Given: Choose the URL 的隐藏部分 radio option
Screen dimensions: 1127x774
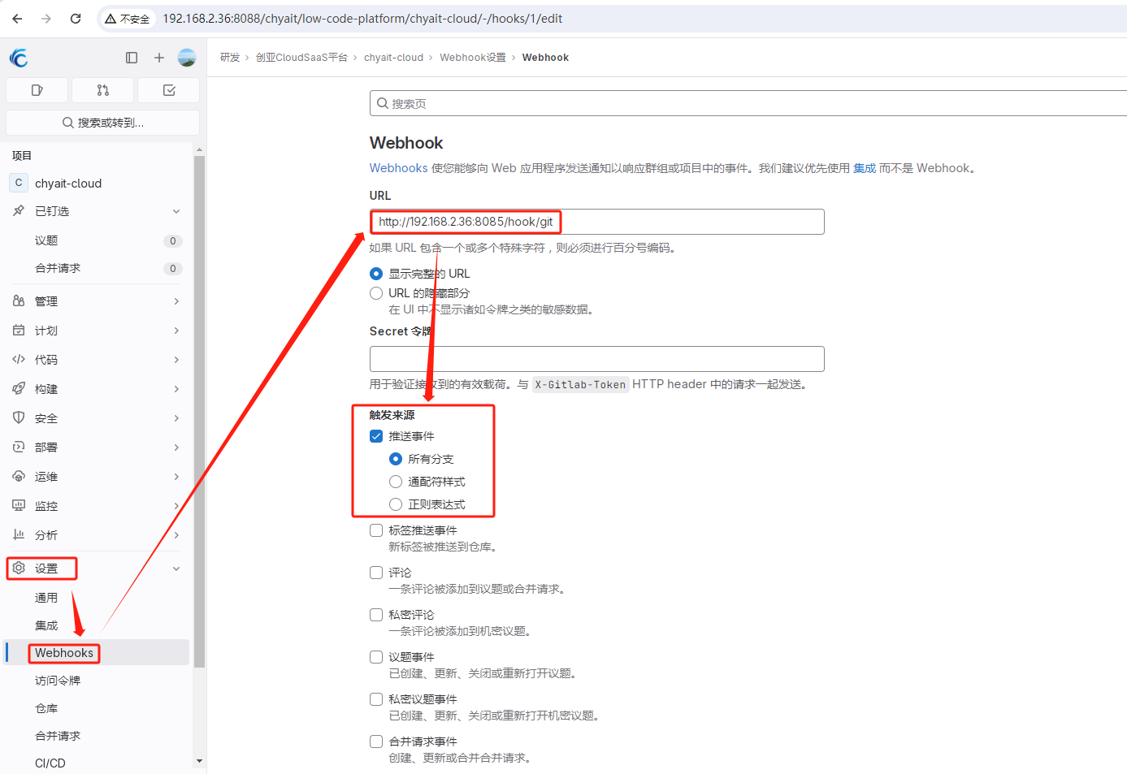Looking at the screenshot, I should pos(376,293).
